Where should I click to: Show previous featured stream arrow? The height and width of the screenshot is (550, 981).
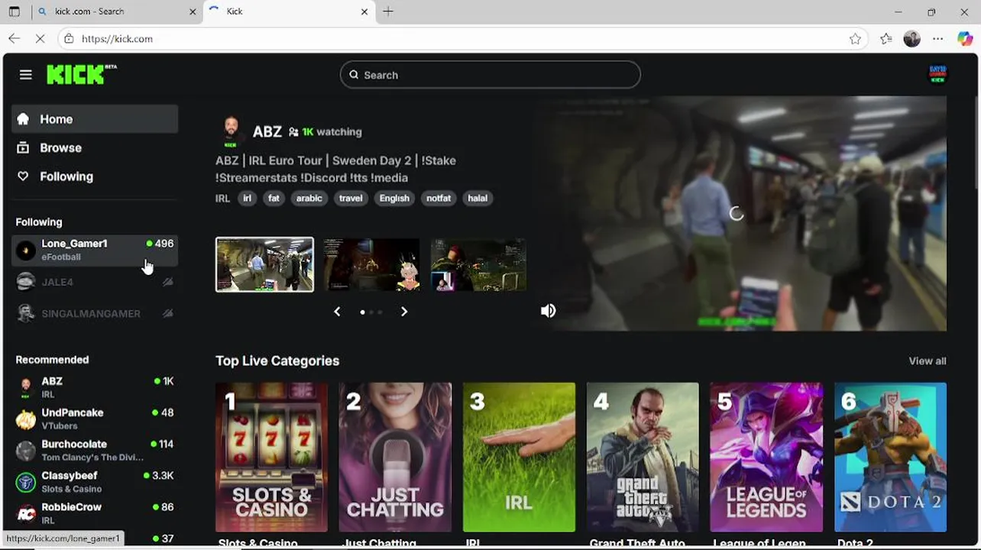(337, 312)
